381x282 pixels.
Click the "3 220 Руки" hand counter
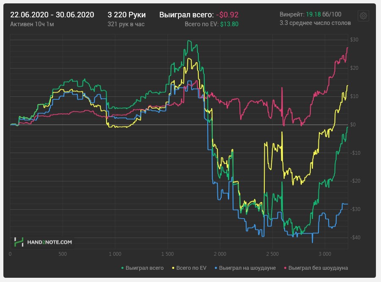pos(126,14)
